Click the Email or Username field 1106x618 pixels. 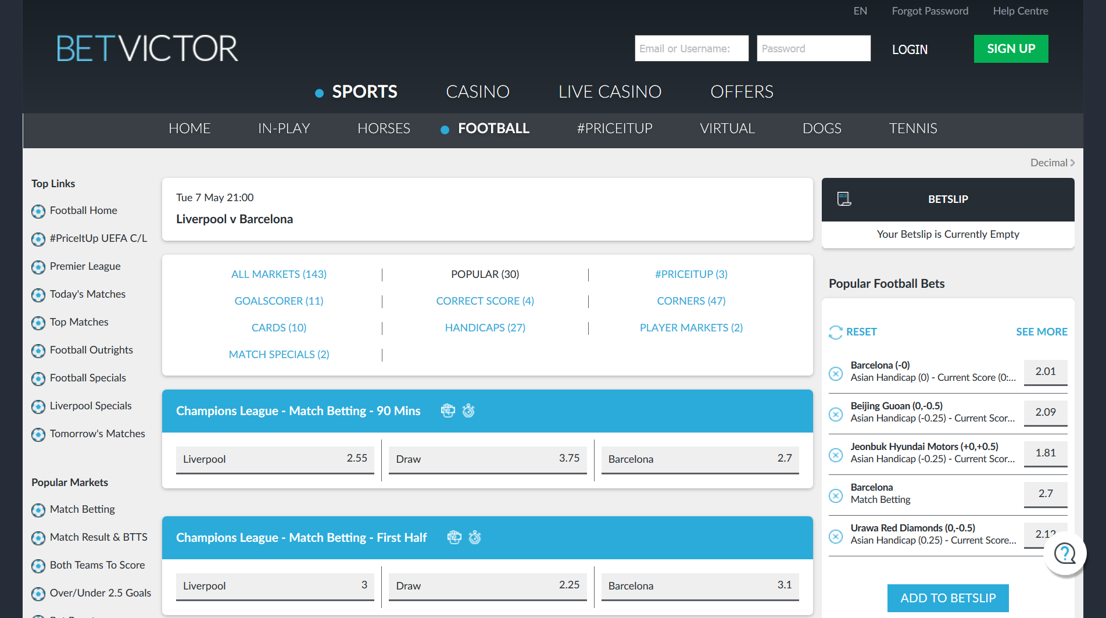click(x=692, y=48)
